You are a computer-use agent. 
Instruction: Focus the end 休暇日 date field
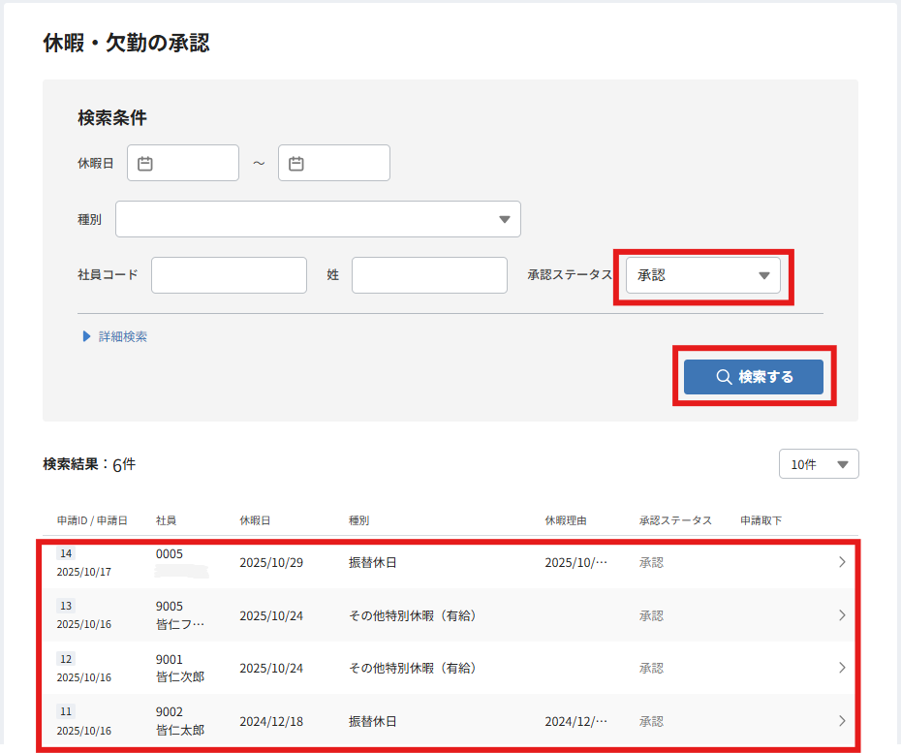click(345, 164)
